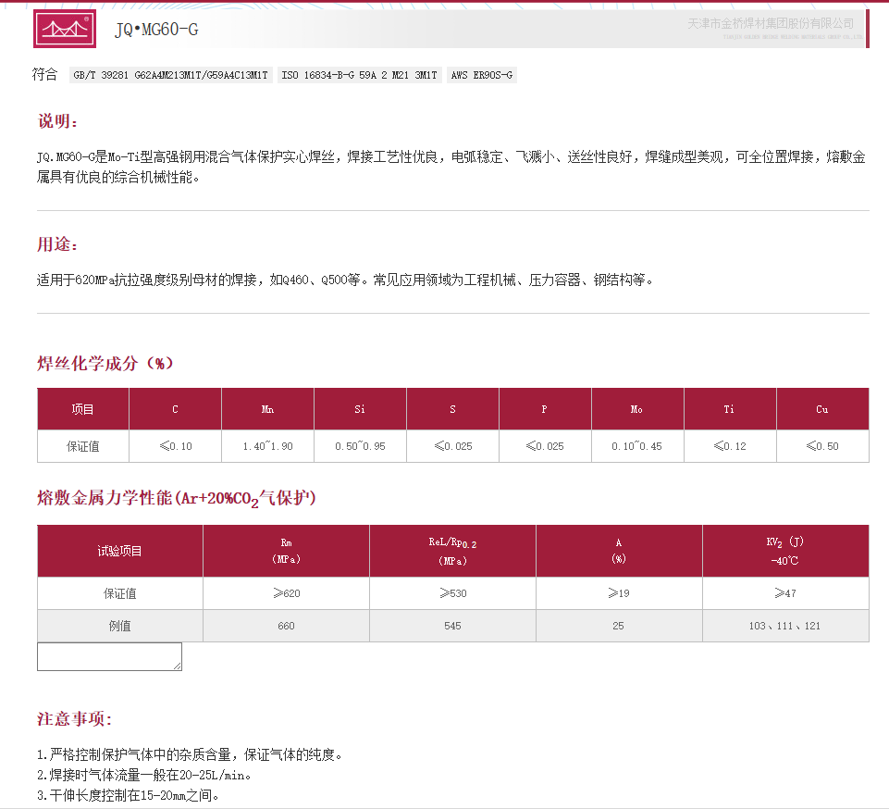Click the GB/T 39281 standard tag

pyautogui.click(x=171, y=76)
